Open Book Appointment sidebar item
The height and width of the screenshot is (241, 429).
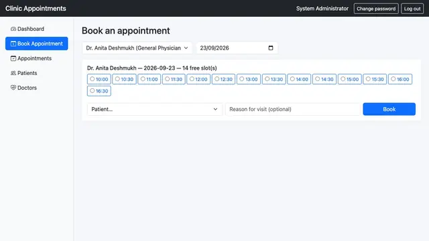coord(37,44)
